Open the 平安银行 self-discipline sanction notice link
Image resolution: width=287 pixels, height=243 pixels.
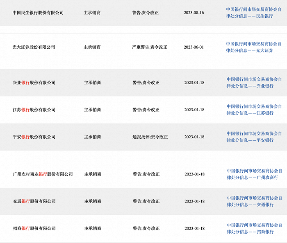point(254,137)
